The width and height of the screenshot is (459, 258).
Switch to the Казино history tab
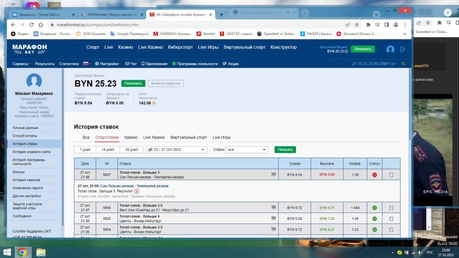point(131,137)
